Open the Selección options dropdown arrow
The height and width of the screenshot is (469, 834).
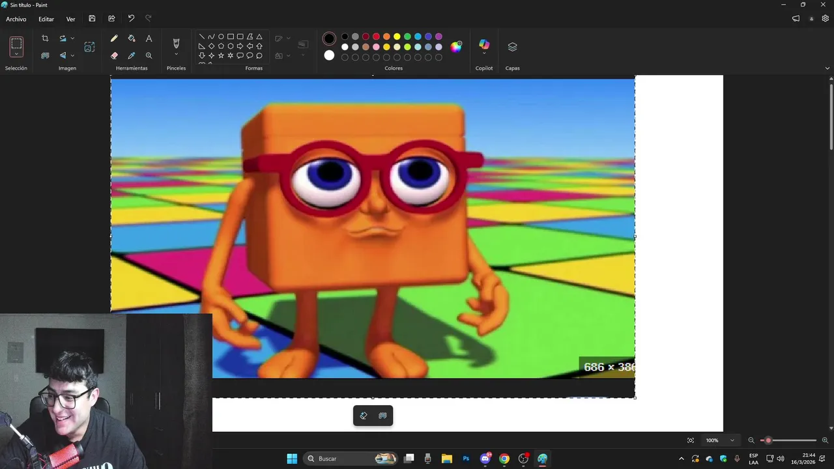[x=16, y=55]
